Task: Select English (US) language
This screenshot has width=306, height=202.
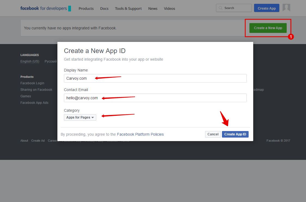Action: pos(30,61)
